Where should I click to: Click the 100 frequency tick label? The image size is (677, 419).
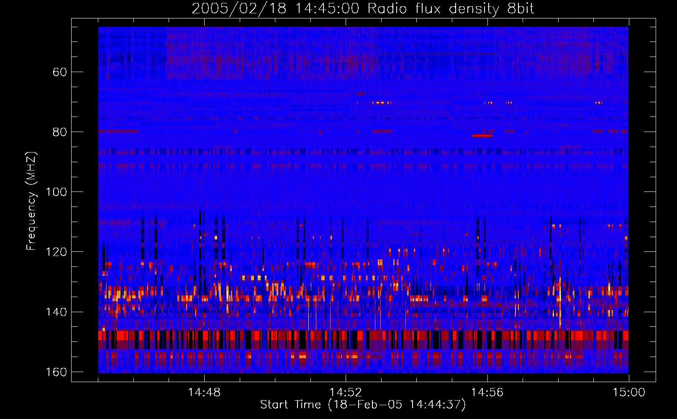tap(56, 192)
